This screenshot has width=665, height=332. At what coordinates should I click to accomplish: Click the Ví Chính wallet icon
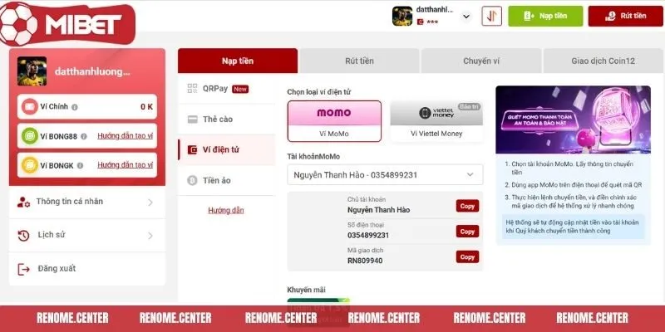pos(30,107)
